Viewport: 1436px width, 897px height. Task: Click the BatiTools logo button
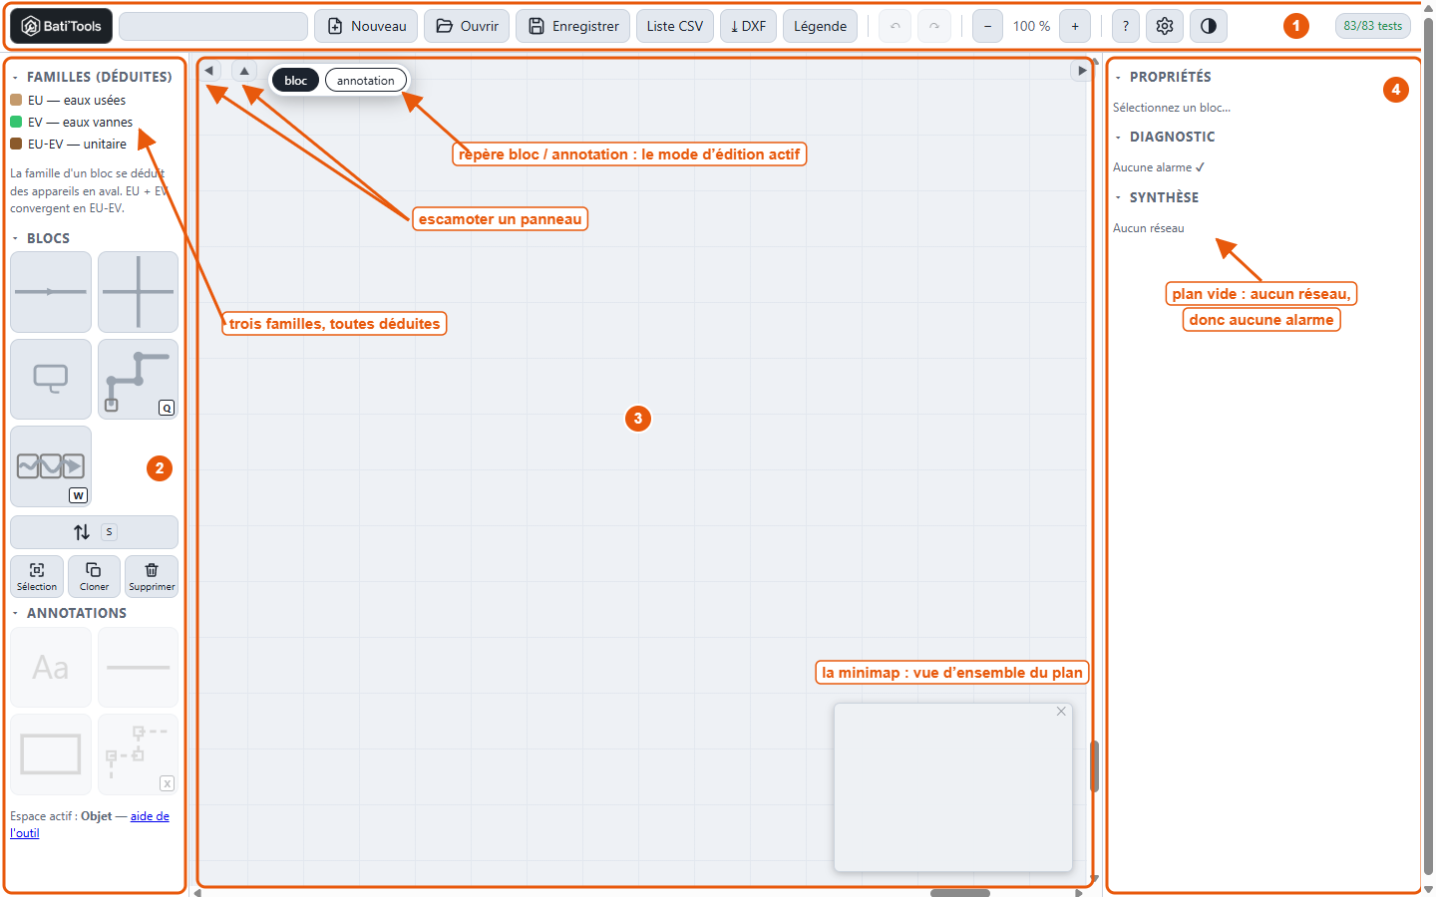pyautogui.click(x=61, y=26)
